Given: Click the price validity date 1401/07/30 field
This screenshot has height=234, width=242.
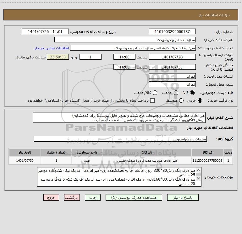Looking at the screenshot, I should 172,67.
